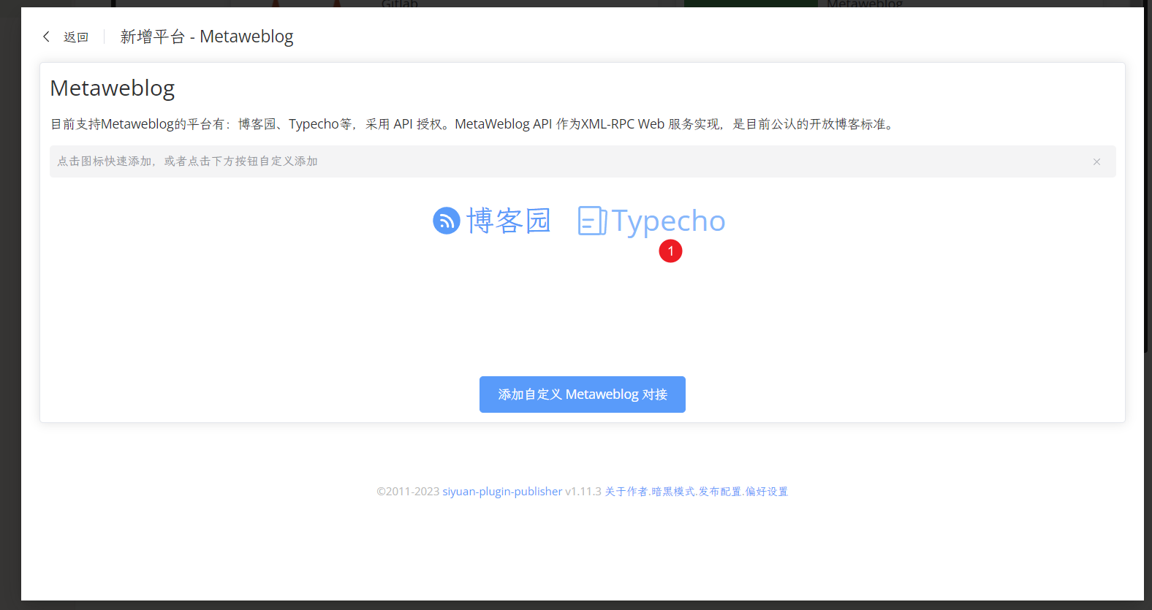Dismiss the quick-add hint banner
The width and height of the screenshot is (1152, 610).
click(x=1096, y=161)
